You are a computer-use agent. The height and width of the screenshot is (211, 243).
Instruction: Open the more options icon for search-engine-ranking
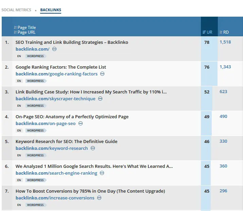[102, 173]
